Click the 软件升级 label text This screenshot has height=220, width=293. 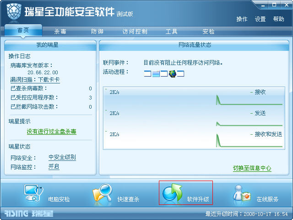tap(198, 199)
